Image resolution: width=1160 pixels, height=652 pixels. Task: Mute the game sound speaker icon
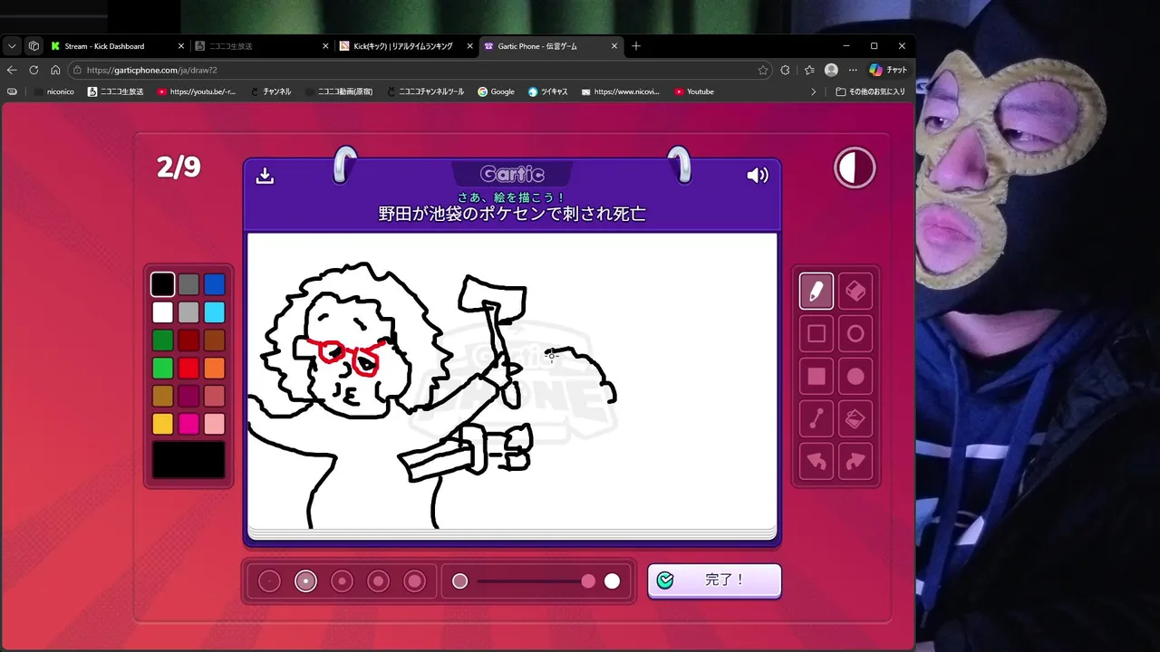pos(758,176)
